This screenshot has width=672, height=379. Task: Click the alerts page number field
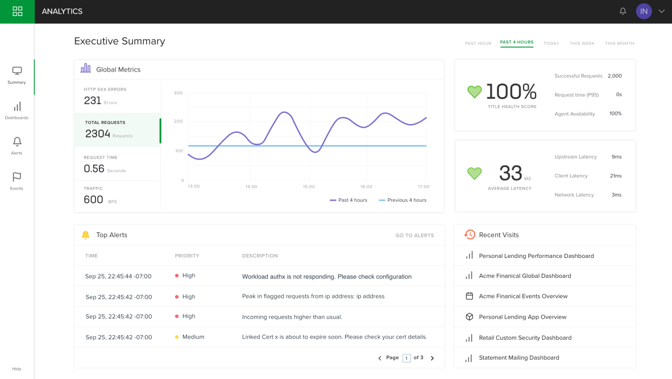click(x=406, y=358)
